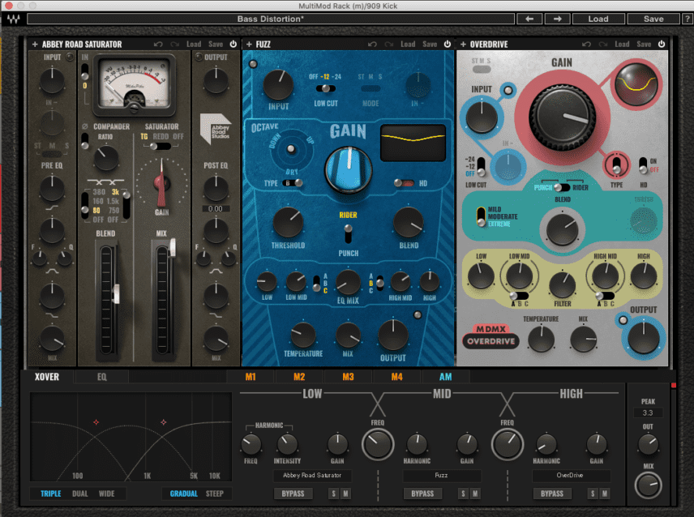
Task: Bypass the Low band
Action: coord(293,493)
